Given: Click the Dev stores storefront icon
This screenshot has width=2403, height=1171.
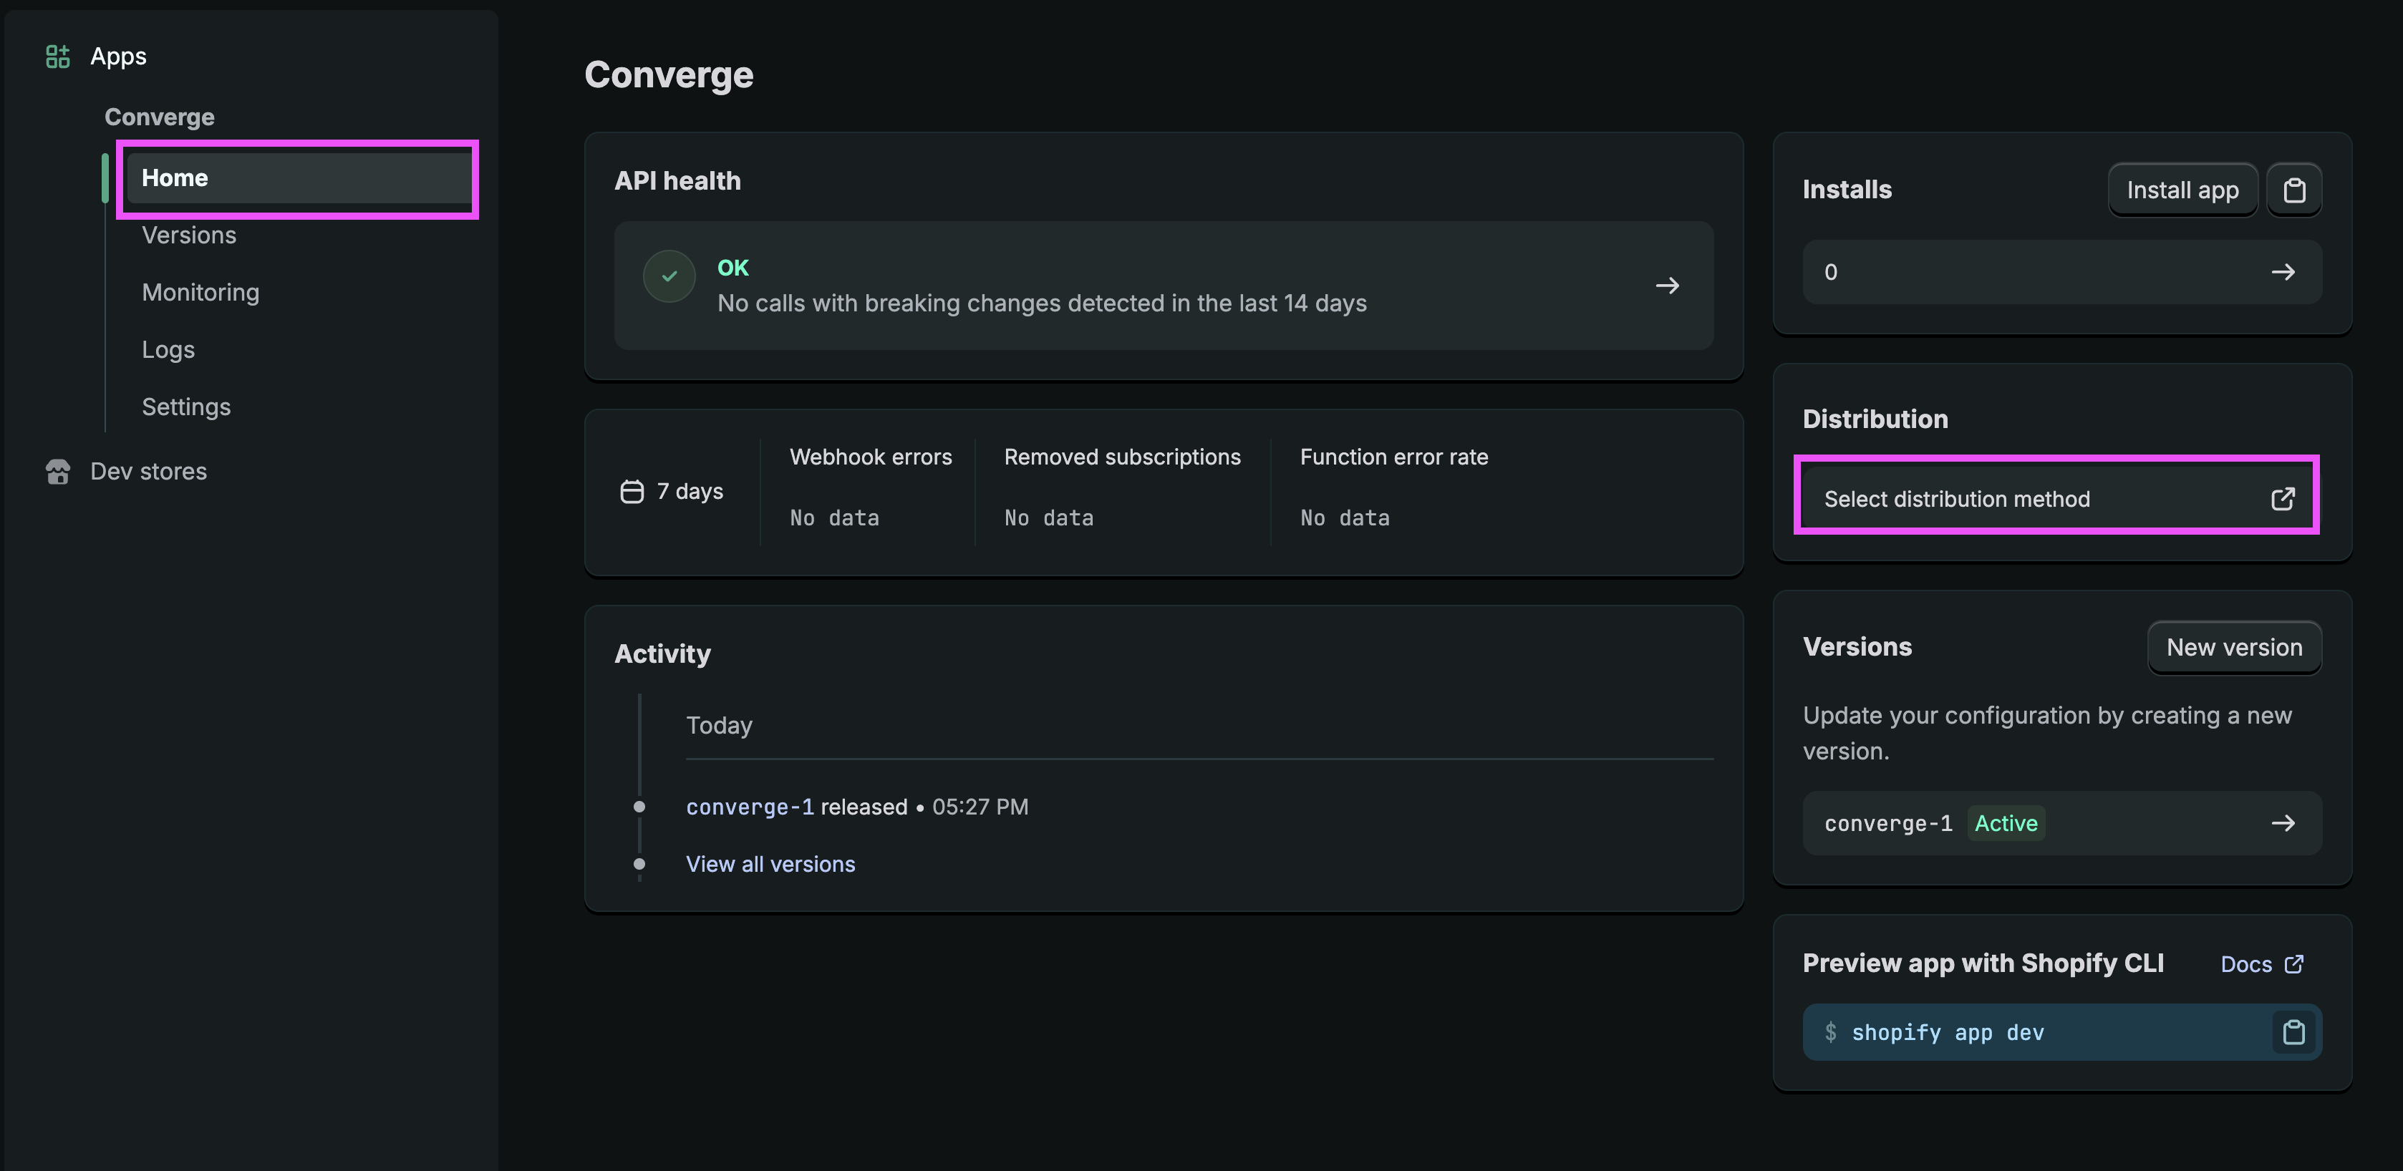Looking at the screenshot, I should pyautogui.click(x=58, y=472).
